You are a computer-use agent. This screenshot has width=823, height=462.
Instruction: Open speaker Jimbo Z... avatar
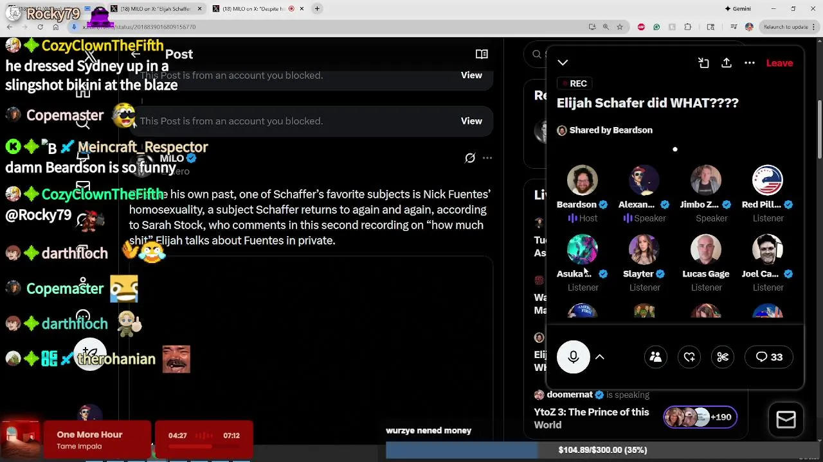coord(706,180)
